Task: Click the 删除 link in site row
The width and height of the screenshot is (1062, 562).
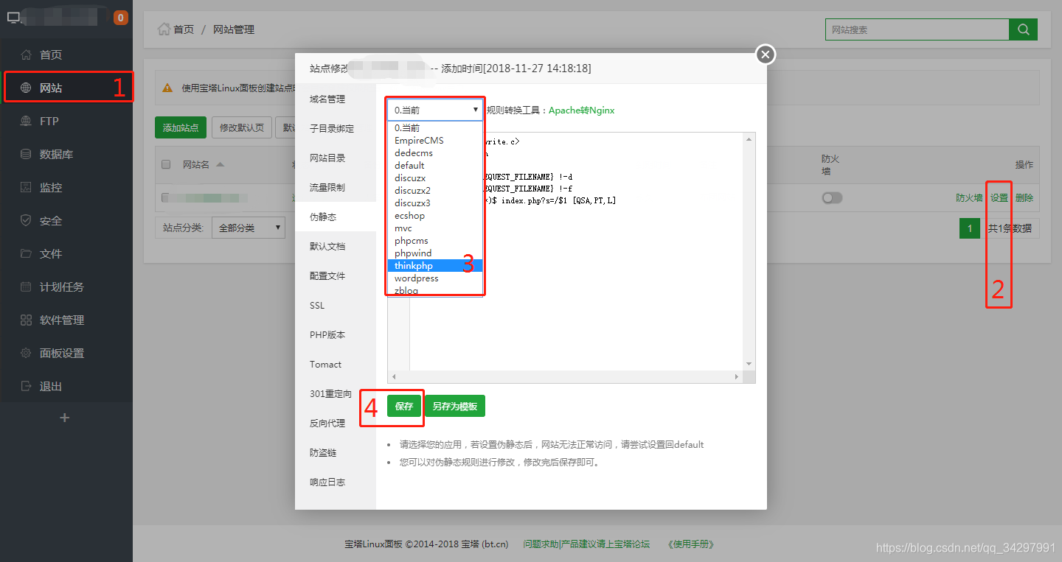Action: 1024,197
